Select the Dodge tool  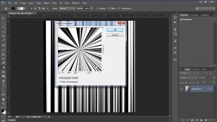[3, 76]
